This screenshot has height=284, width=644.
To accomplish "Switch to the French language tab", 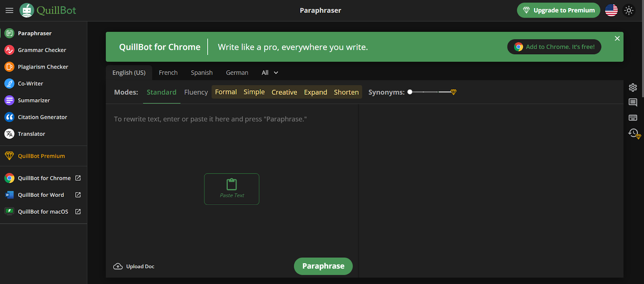I will tap(168, 73).
